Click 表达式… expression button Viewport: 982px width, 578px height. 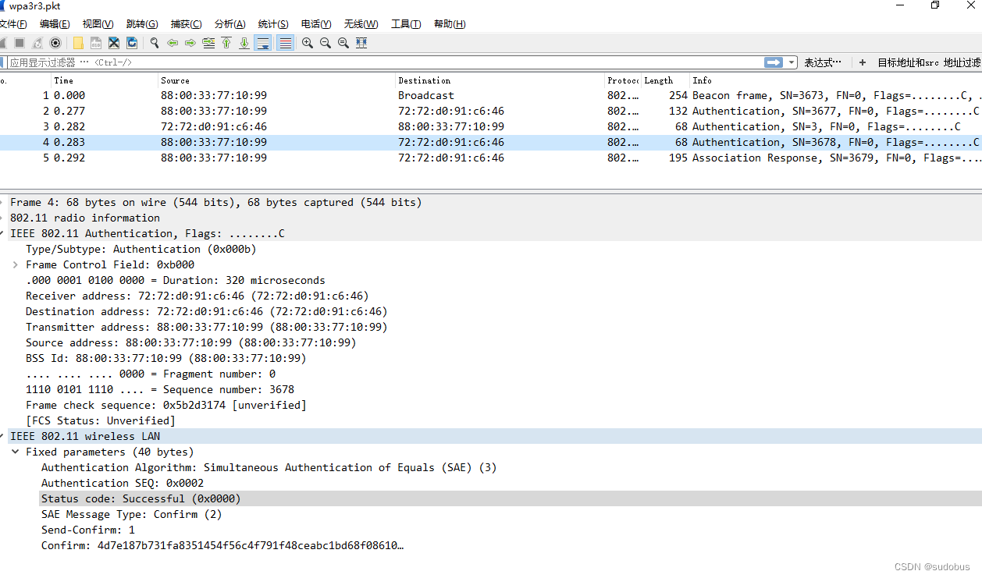point(823,62)
